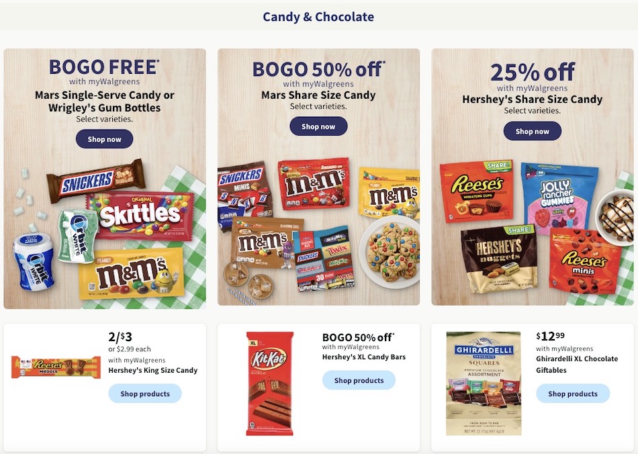Open the 25% off Hershey's promotion

532,178
